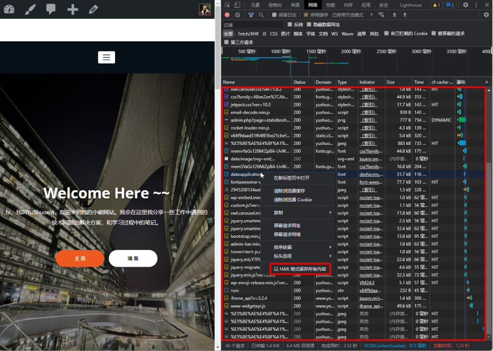Image resolution: width=493 pixels, height=351 pixels.
Task: Click the import HAR upload arrow icon
Action: tap(394, 15)
